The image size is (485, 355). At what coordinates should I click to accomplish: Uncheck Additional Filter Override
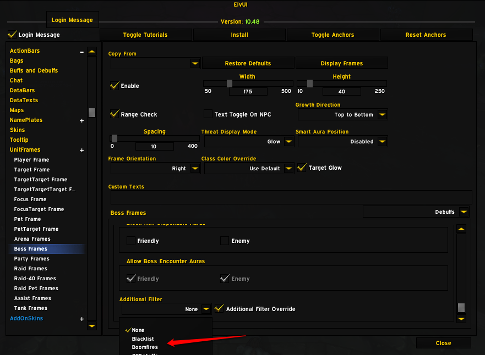coord(219,309)
